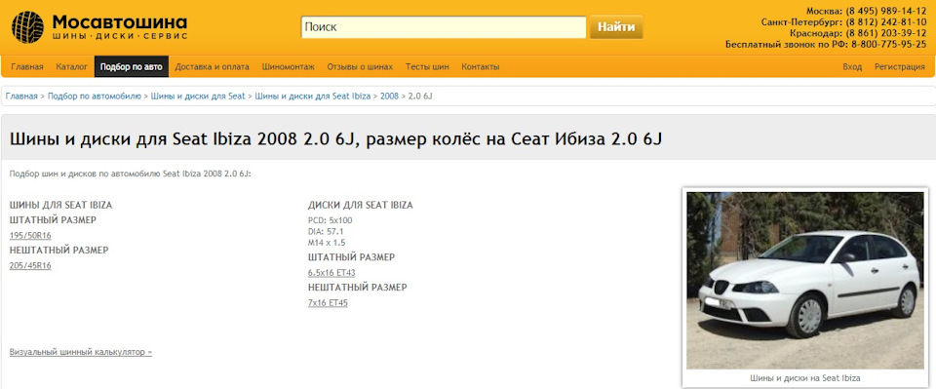Click the DIA: 57.1 text
The width and height of the screenshot is (936, 389).
(x=326, y=231)
